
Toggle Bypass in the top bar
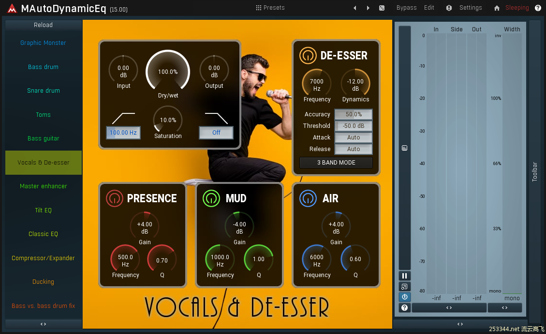406,8
